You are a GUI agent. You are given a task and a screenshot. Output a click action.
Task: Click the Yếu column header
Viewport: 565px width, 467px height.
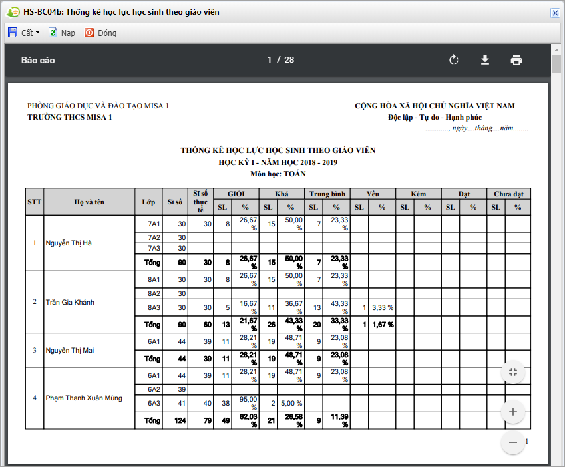click(373, 194)
